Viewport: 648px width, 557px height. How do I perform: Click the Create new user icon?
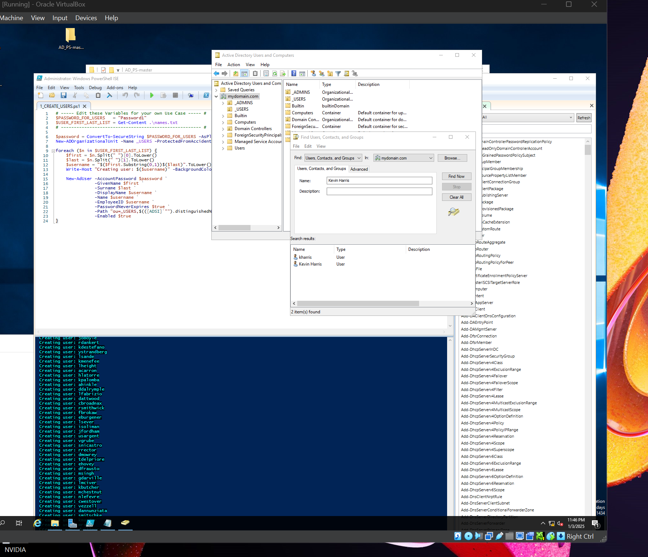pyautogui.click(x=313, y=73)
